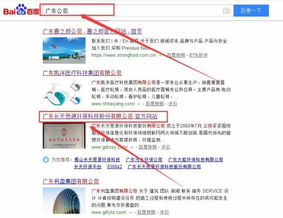The width and height of the screenshot is (283, 218).
Task: Open recommended link 佛山长天思源环保科技
Action: pos(97,160)
